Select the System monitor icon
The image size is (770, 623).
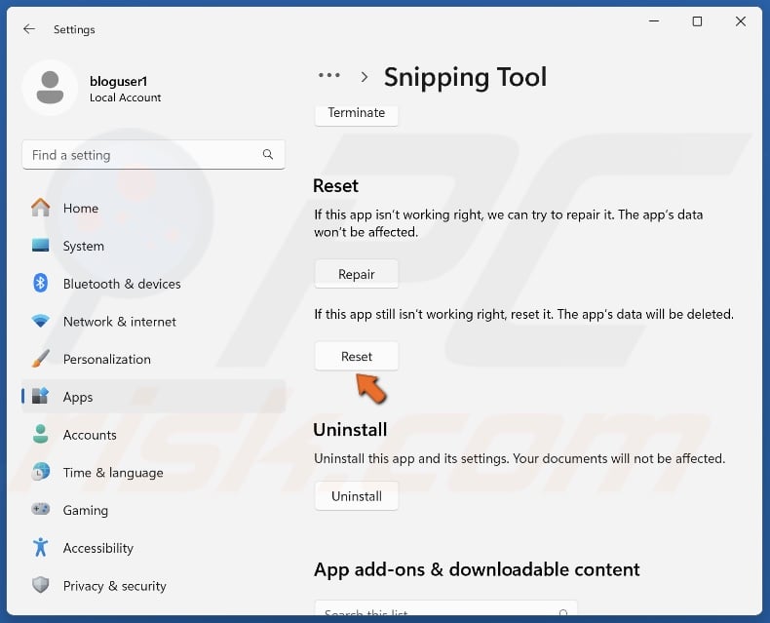40,245
